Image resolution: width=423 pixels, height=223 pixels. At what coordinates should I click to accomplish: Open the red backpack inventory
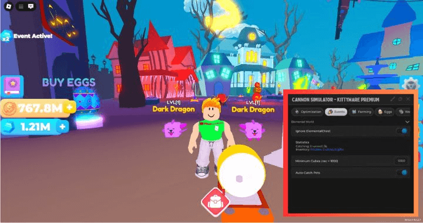pyautogui.click(x=215, y=202)
